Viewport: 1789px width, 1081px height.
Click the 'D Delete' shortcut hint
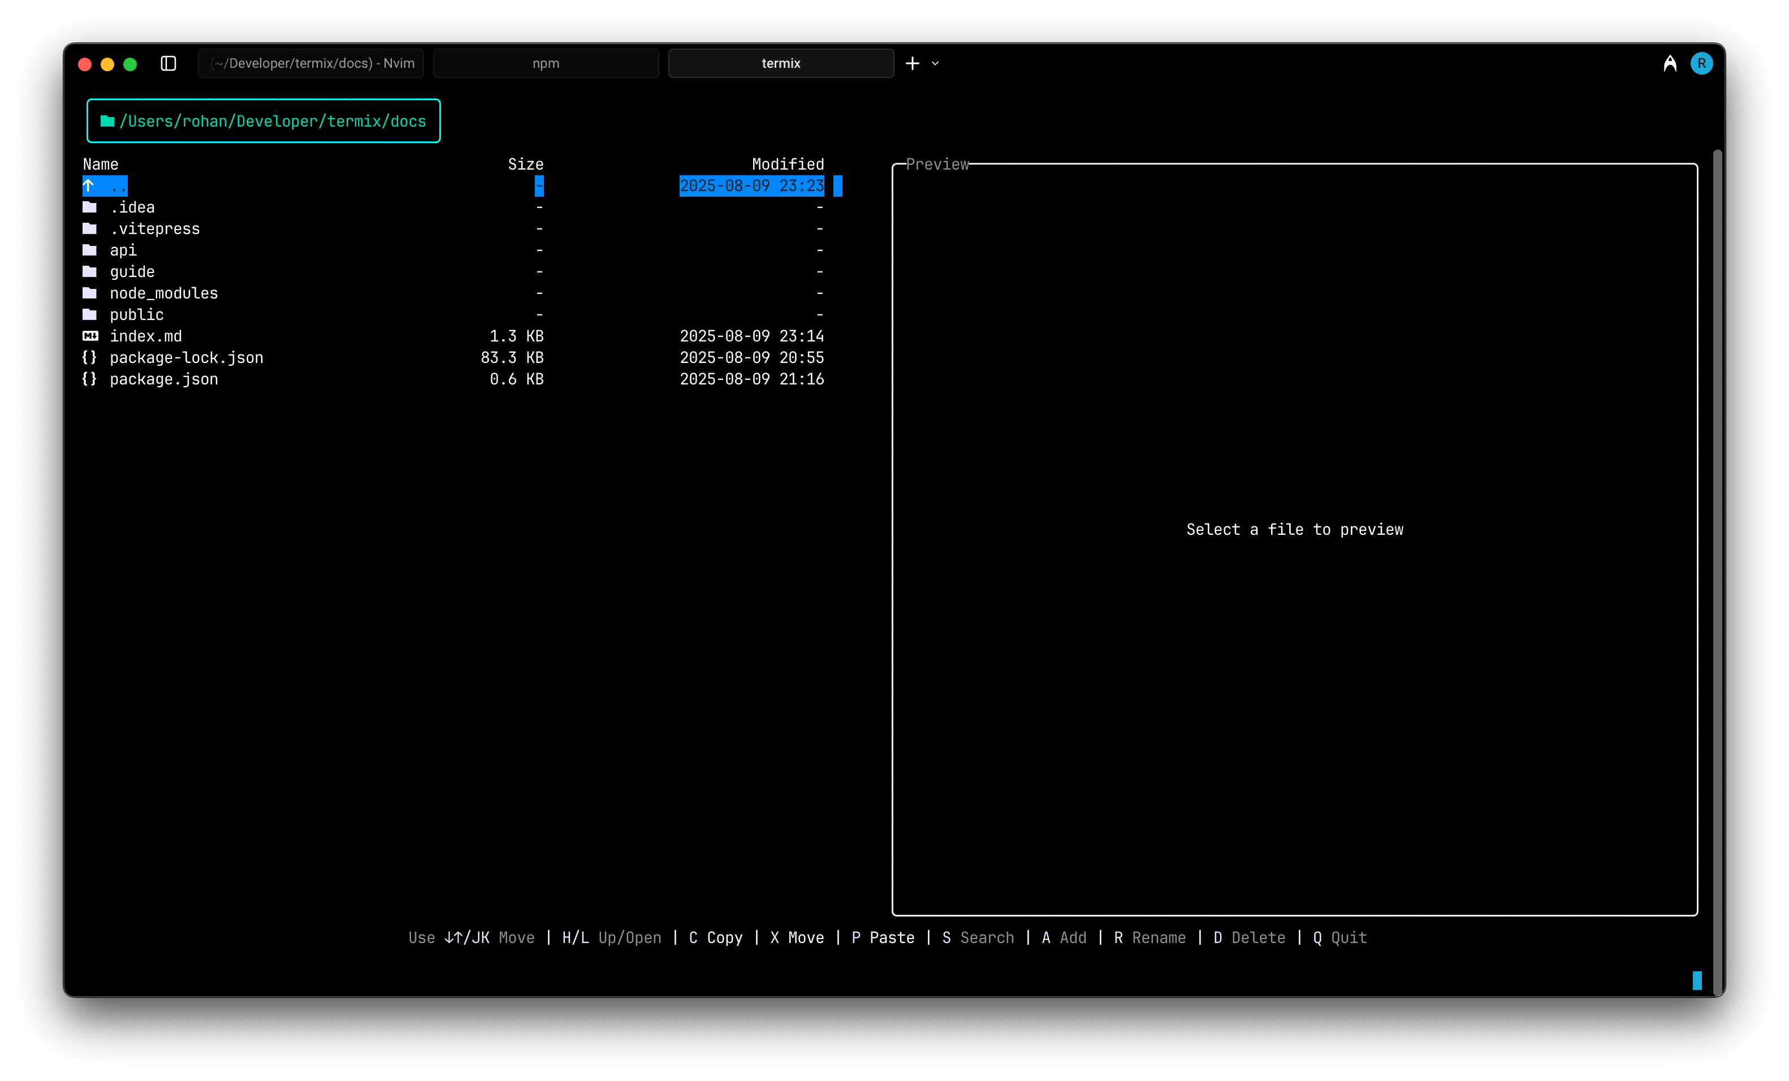1249,938
